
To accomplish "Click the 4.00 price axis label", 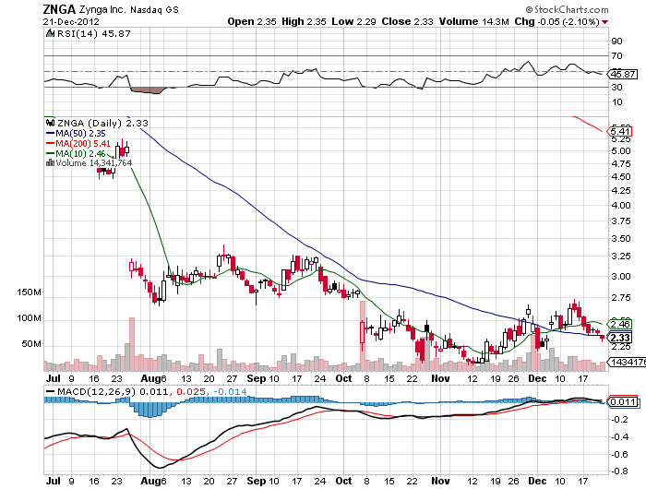I will (621, 205).
